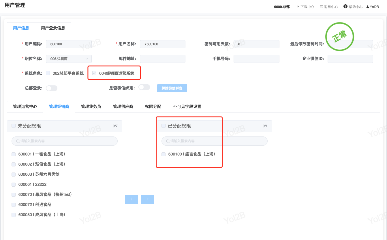Screen dimensions: 387x240
Task: Open the 管理运营中心 tab
Action: (x=25, y=106)
